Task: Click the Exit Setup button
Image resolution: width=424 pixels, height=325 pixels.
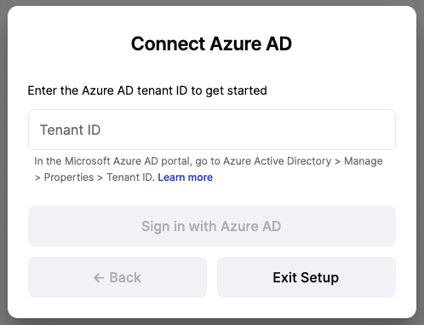Action: [307, 277]
